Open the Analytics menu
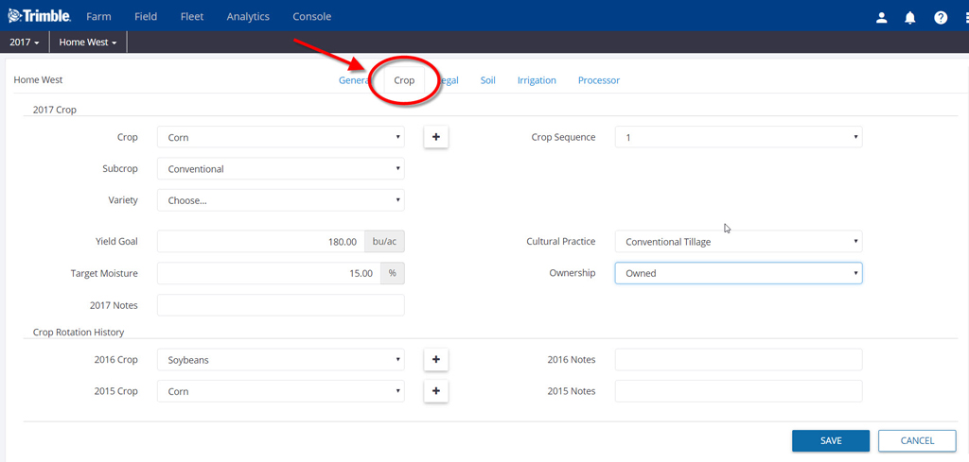 (x=248, y=16)
